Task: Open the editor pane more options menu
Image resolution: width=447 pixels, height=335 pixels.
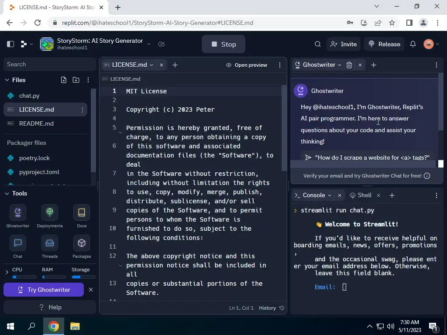Action: point(280,65)
